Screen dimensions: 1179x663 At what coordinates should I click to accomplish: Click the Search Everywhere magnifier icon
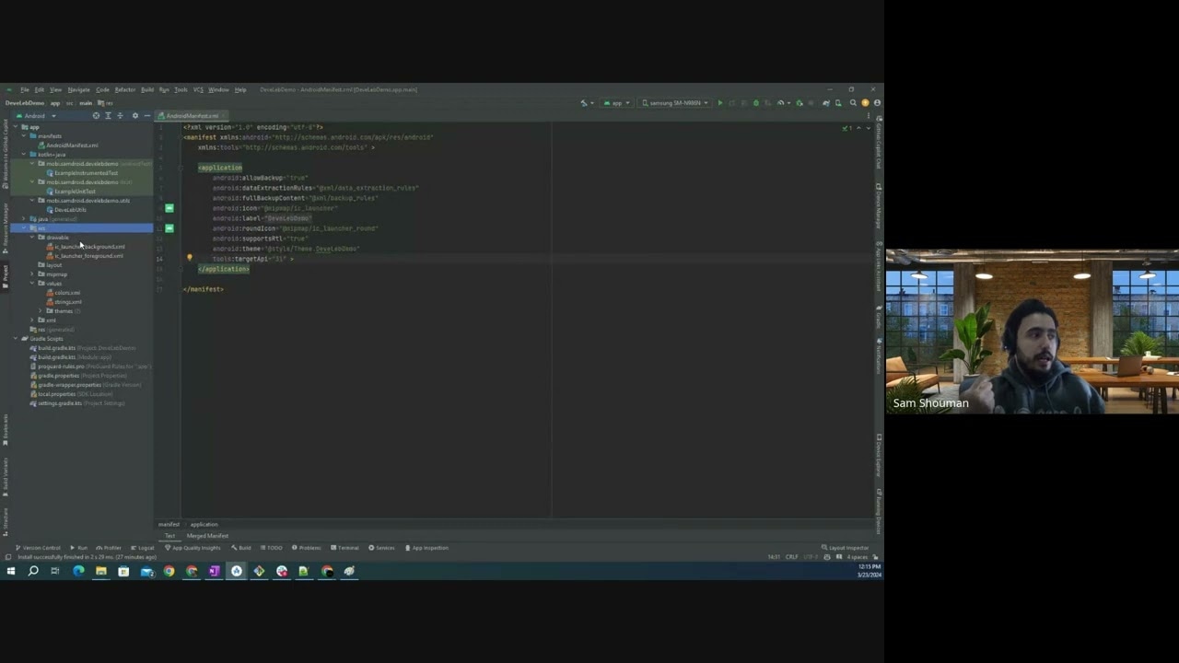point(853,103)
